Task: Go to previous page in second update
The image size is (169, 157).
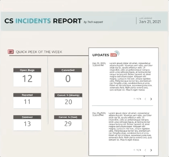Action: click(x=145, y=150)
